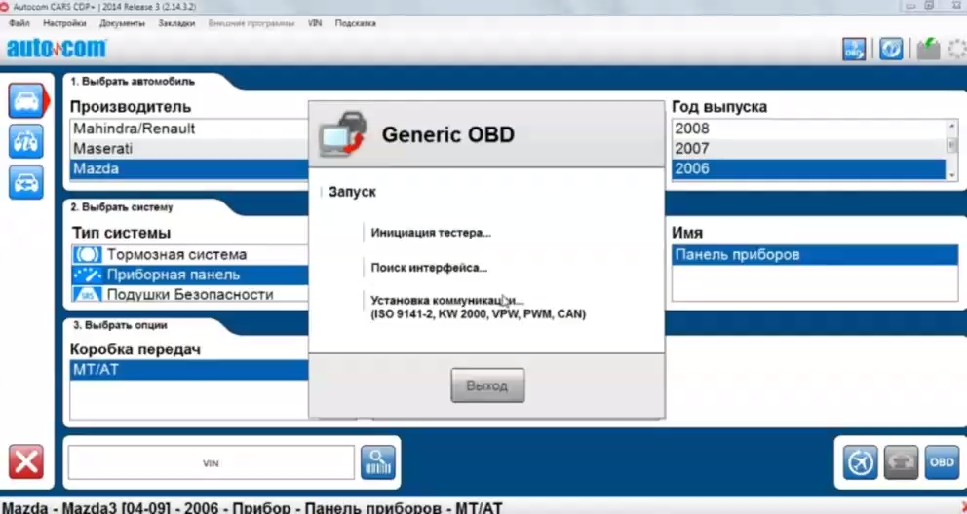Select the second vehicle type sidebar icon

pyautogui.click(x=26, y=141)
